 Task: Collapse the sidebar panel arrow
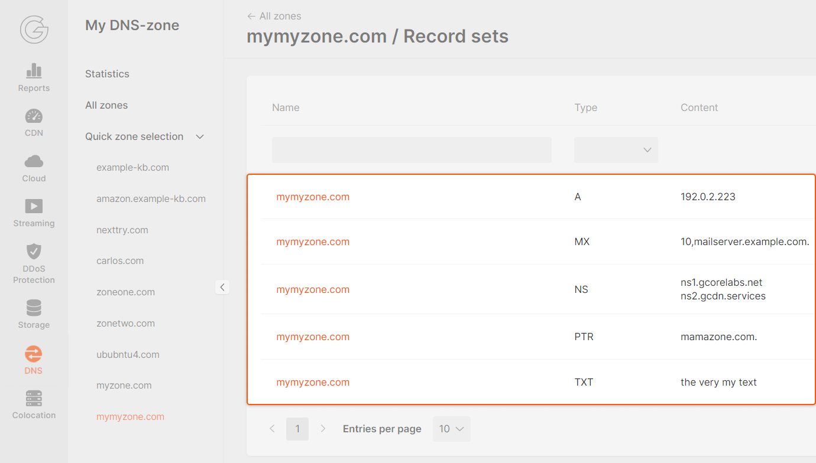(x=222, y=287)
